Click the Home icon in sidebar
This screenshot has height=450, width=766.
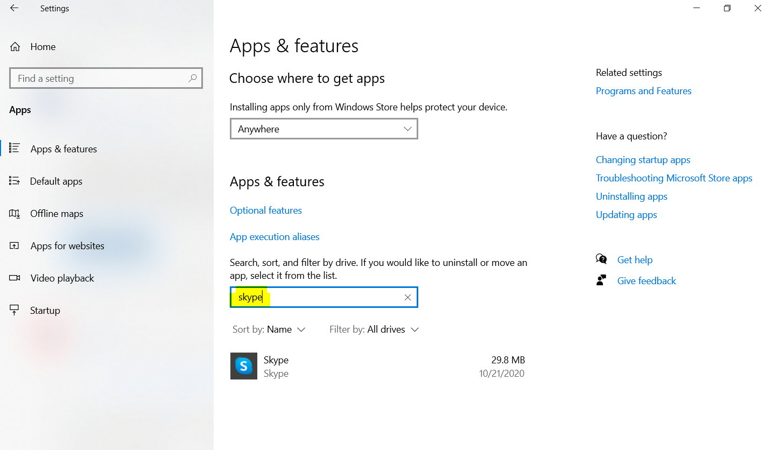click(16, 47)
